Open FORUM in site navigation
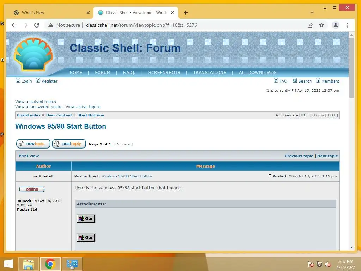 pos(103,73)
